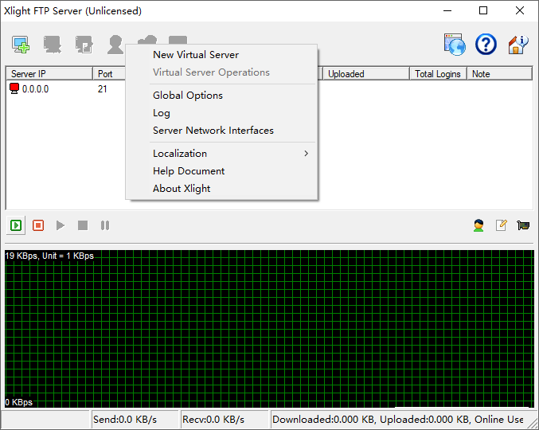539x430 pixels.
Task: Open the web globe icon in toolbar
Action: click(455, 45)
